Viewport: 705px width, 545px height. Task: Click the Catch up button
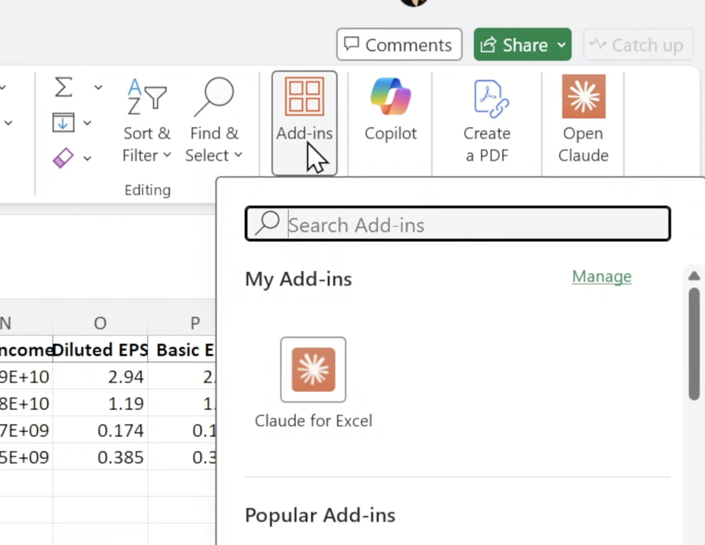[638, 45]
